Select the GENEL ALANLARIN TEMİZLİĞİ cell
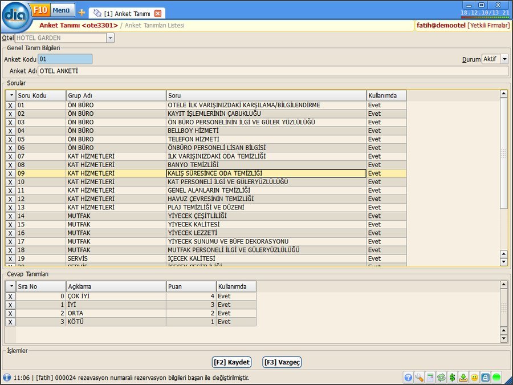513x385 pixels. click(x=266, y=191)
